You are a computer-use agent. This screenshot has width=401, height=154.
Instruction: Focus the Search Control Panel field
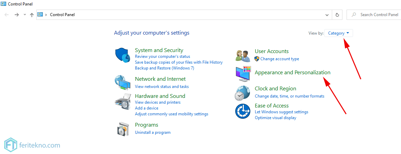[x=374, y=15]
